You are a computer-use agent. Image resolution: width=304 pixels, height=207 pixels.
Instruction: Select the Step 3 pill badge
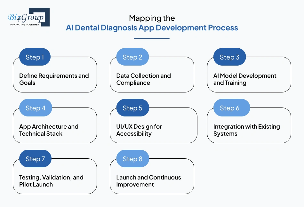point(229,57)
